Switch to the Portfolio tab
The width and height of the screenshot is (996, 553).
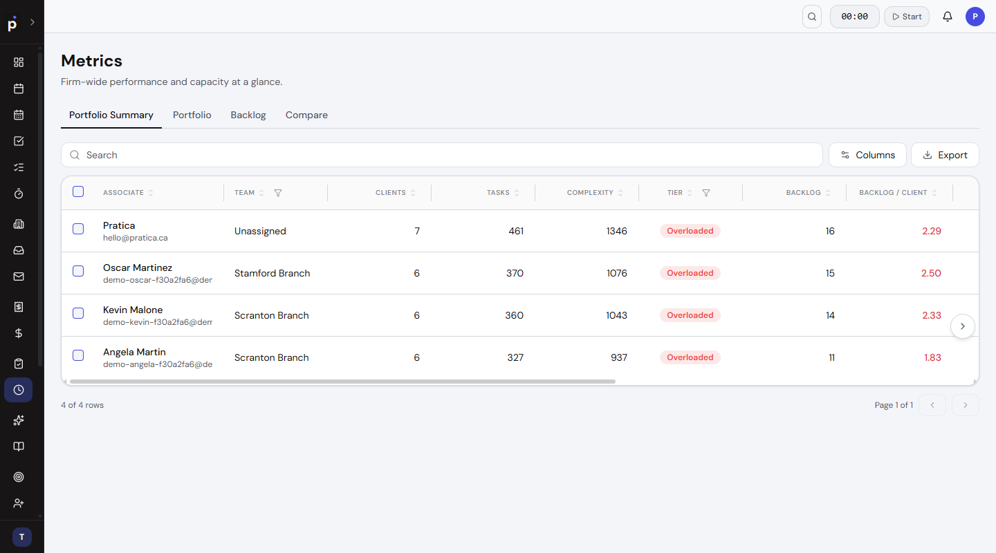pyautogui.click(x=192, y=115)
